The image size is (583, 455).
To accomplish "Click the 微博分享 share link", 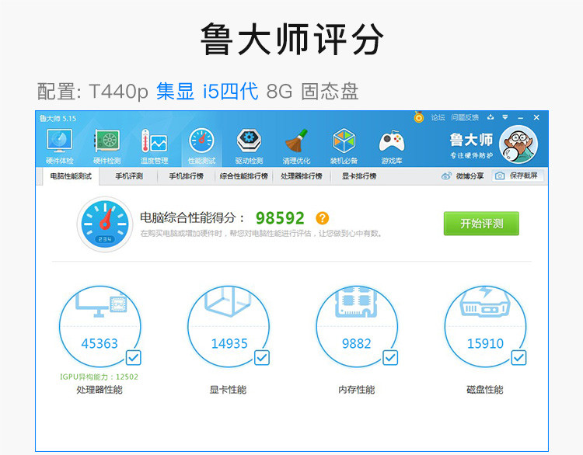I will (470, 175).
